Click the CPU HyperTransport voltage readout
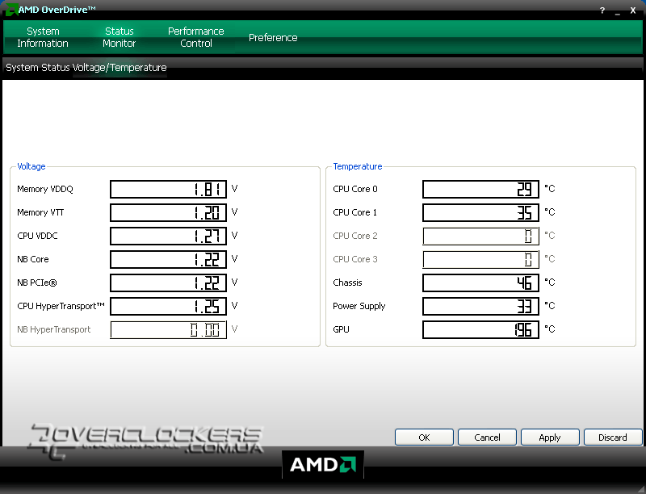The width and height of the screenshot is (646, 494). [168, 307]
